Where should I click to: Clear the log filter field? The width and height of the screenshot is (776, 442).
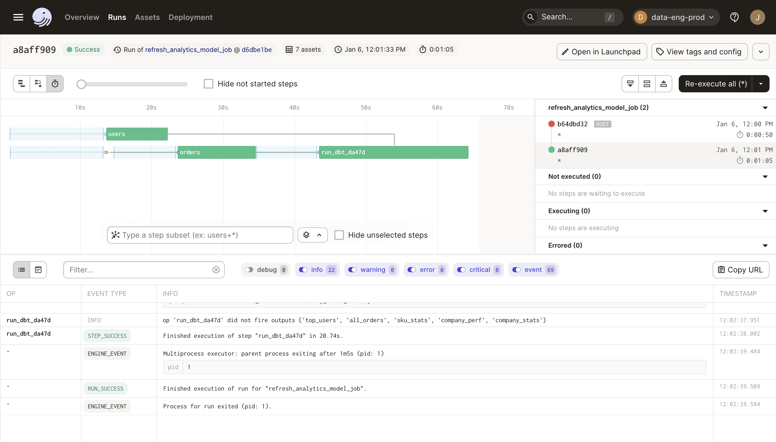(216, 269)
